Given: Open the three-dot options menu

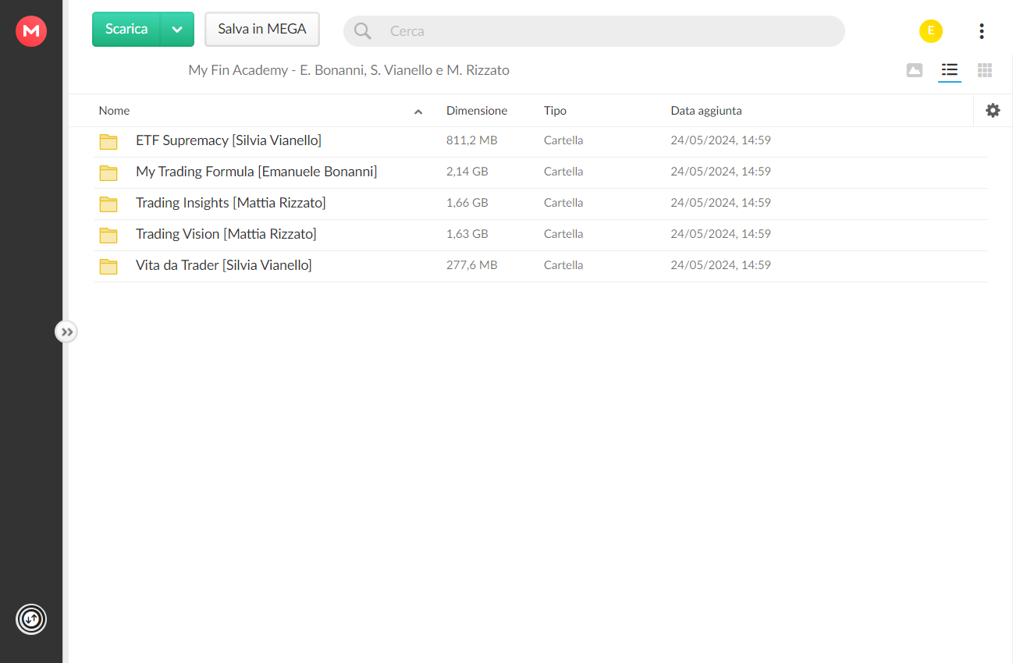Looking at the screenshot, I should click(x=982, y=31).
